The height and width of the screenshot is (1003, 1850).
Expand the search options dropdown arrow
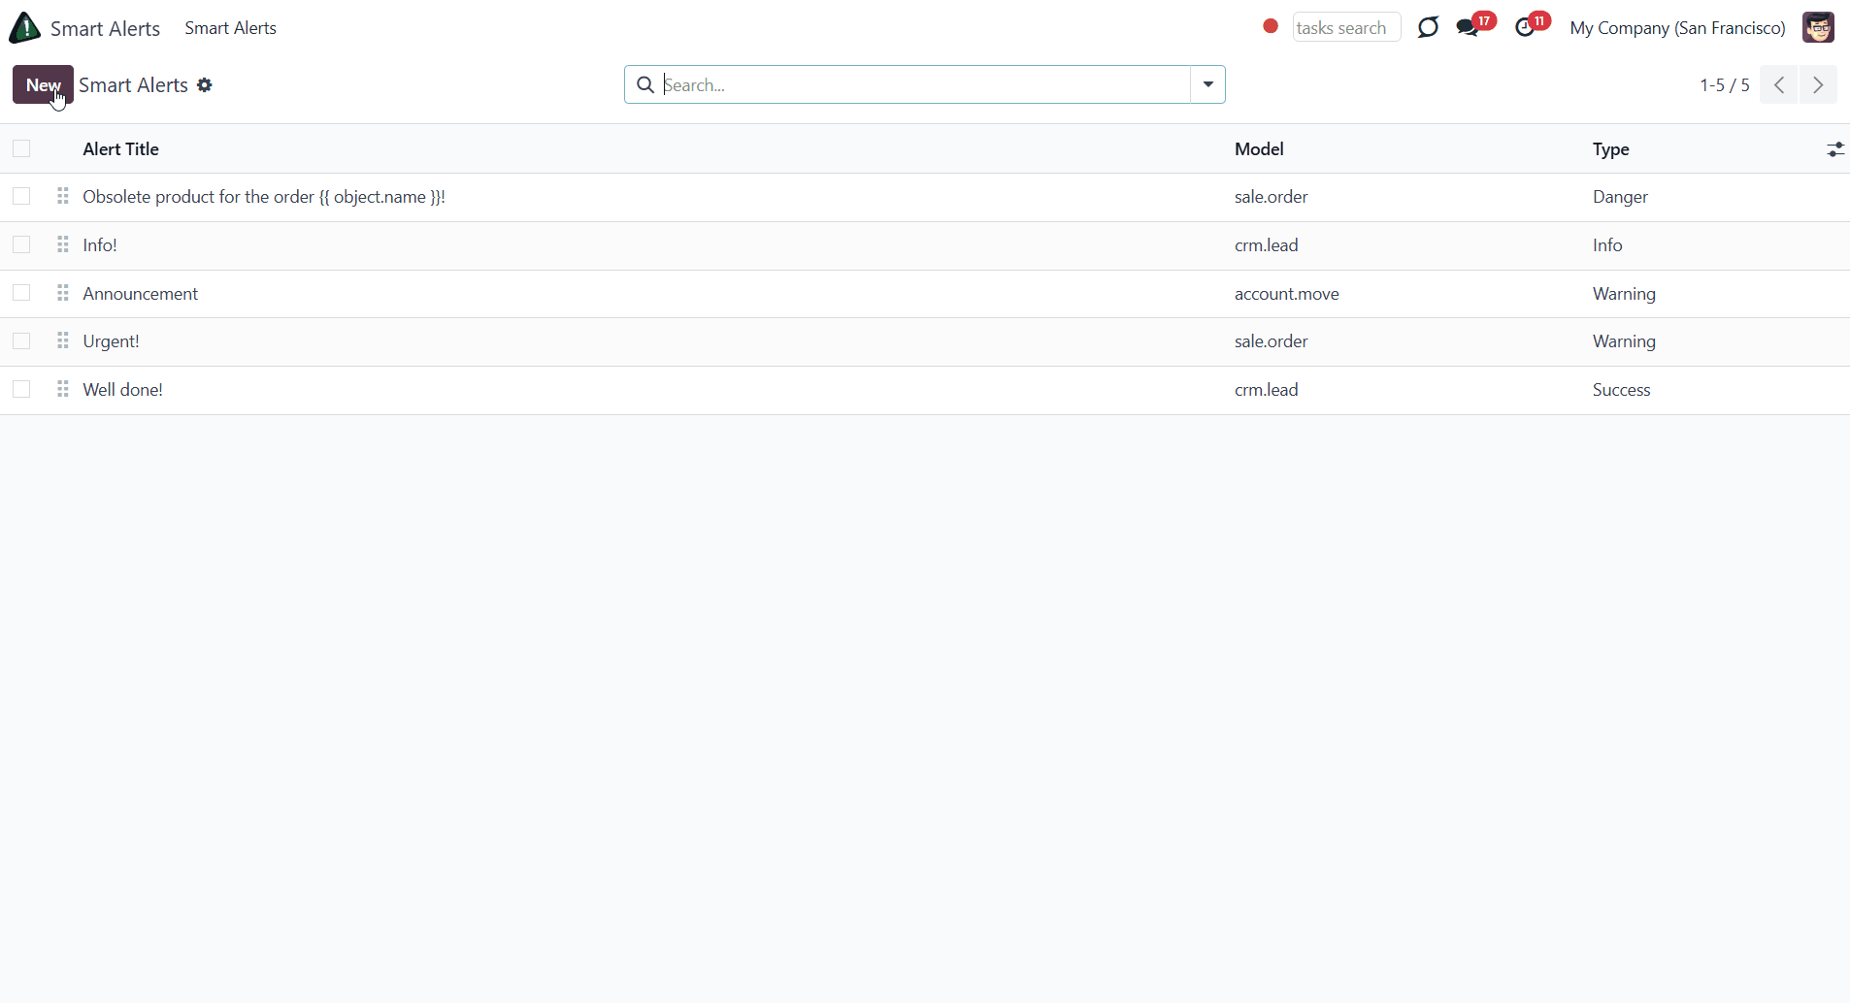(x=1207, y=84)
